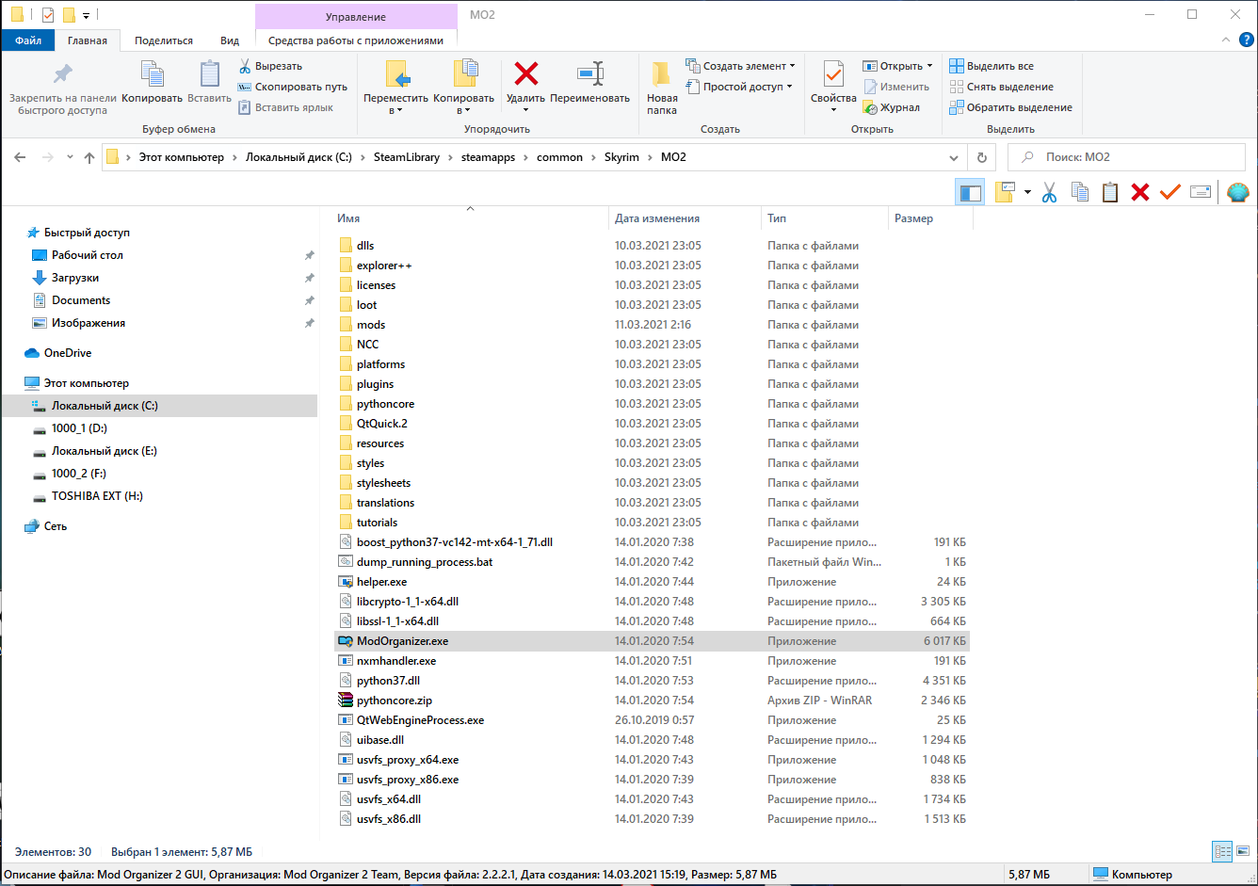Open dropdown arrow next to folder options icon
Image resolution: width=1258 pixels, height=886 pixels.
click(x=1027, y=192)
